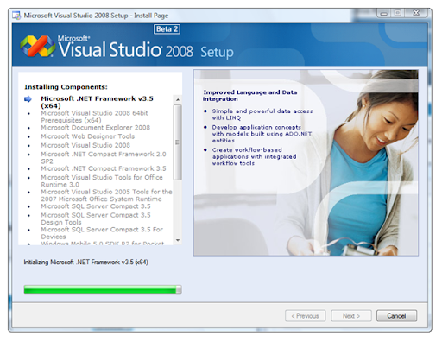Click the green installation progress bar
Screen dimensions: 442x342
[103, 289]
